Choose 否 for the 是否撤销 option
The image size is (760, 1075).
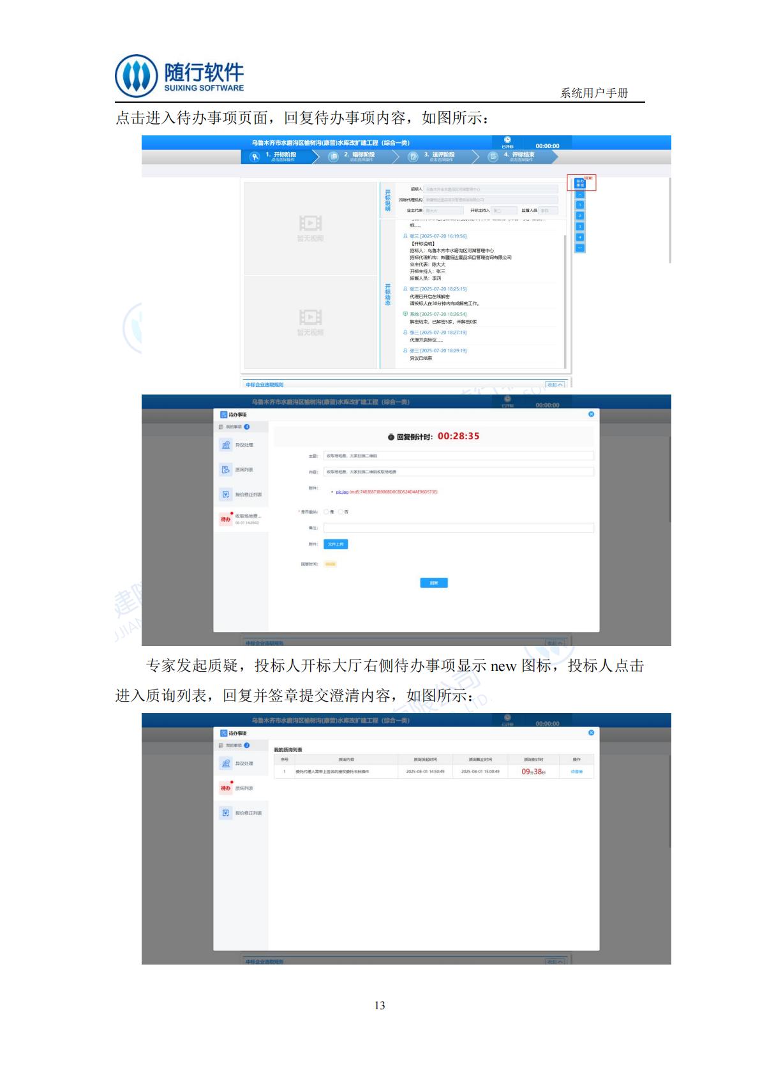(341, 512)
